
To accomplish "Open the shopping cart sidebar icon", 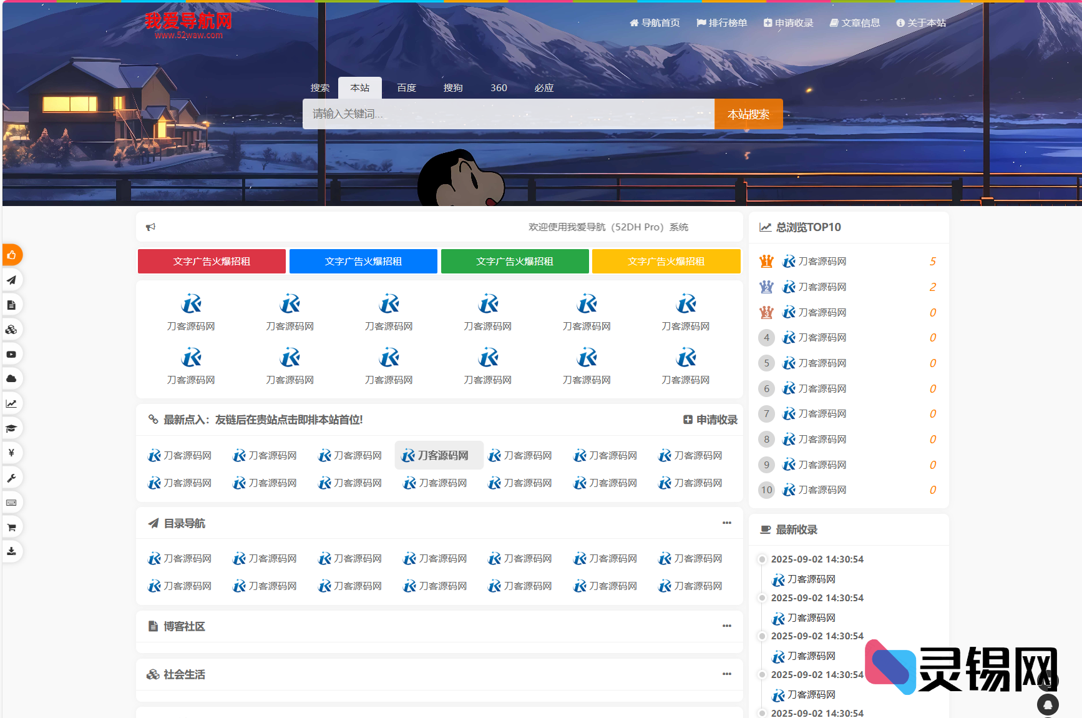I will [x=11, y=527].
